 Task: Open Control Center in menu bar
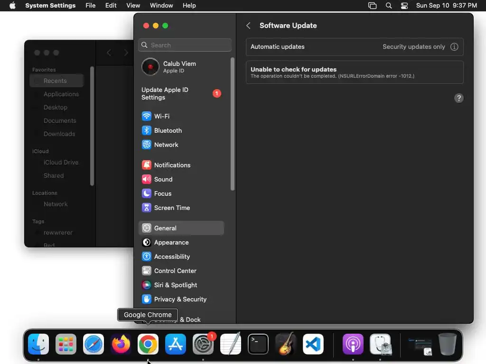(x=404, y=6)
